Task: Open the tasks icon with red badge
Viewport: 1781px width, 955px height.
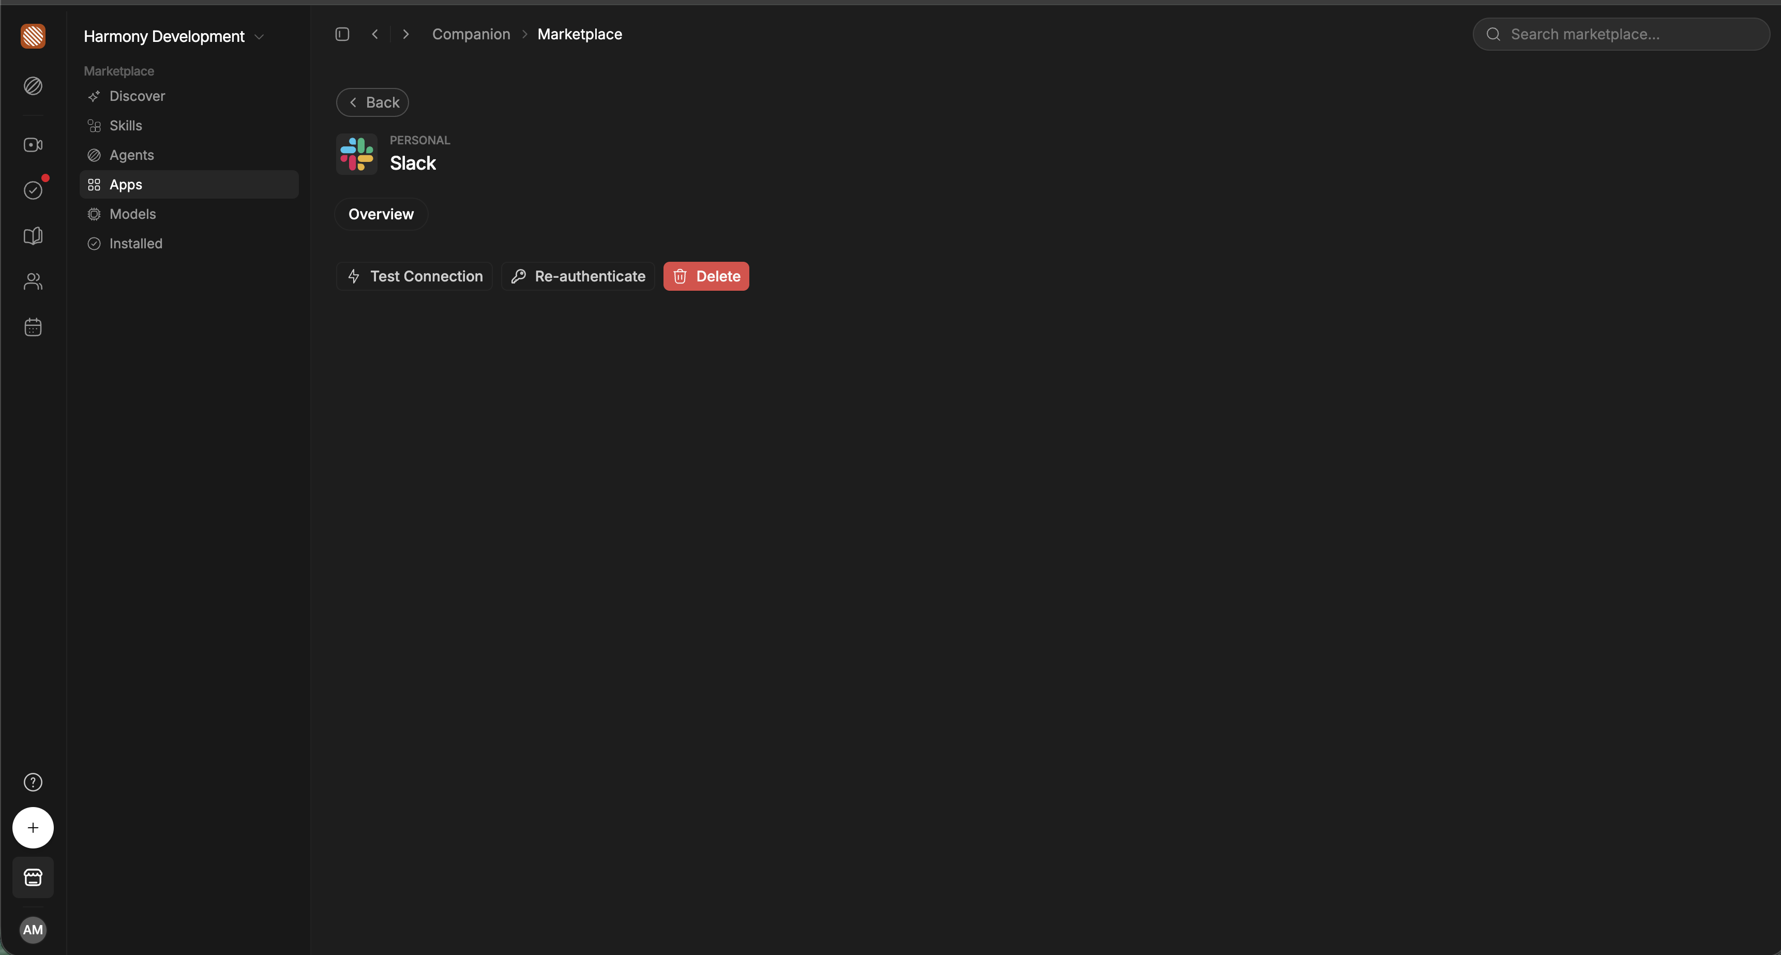Action: click(x=33, y=190)
